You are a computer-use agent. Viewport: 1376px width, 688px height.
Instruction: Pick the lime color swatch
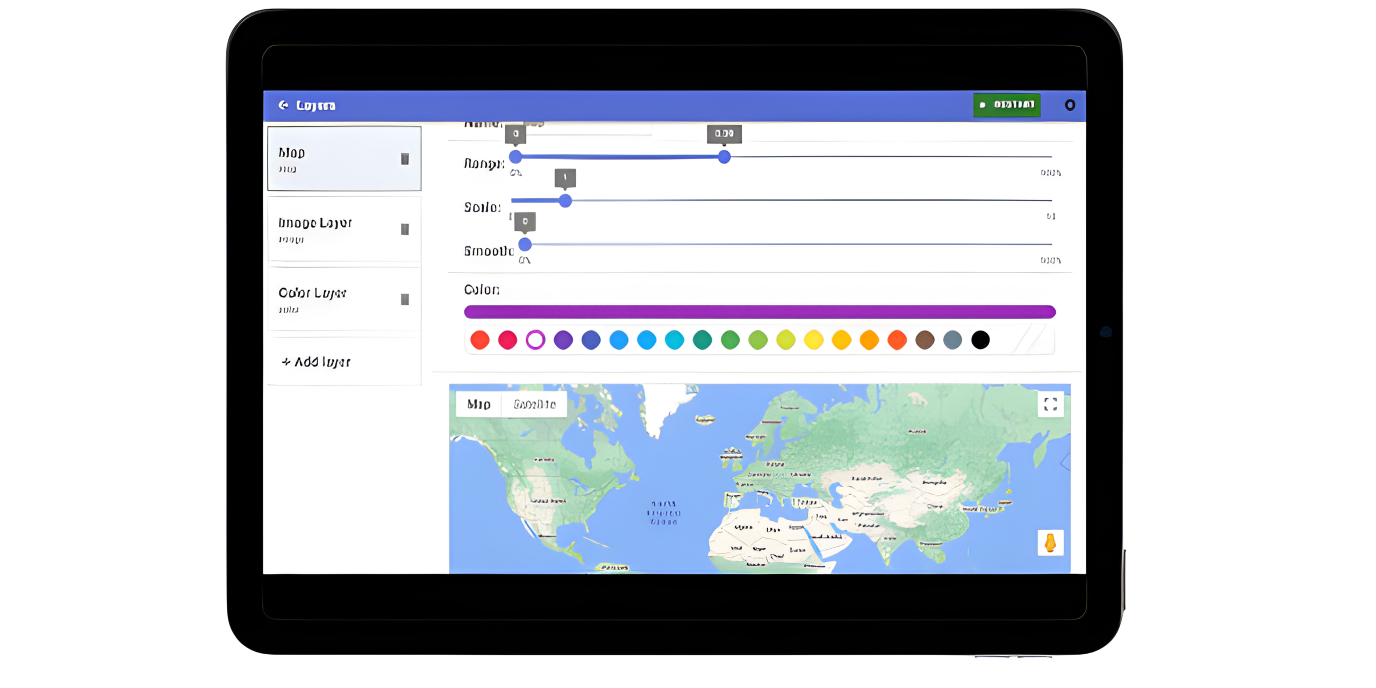[786, 340]
